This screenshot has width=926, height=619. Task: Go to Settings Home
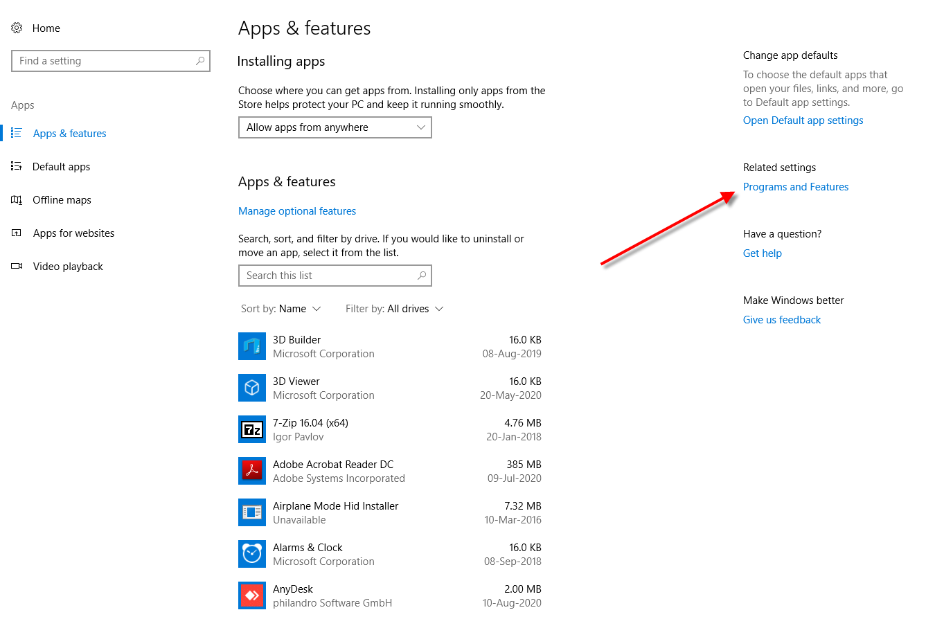(46, 28)
